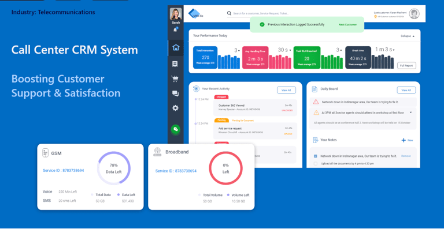Open the Add service request activity entry
This screenshot has width=444, height=229.
255,131
